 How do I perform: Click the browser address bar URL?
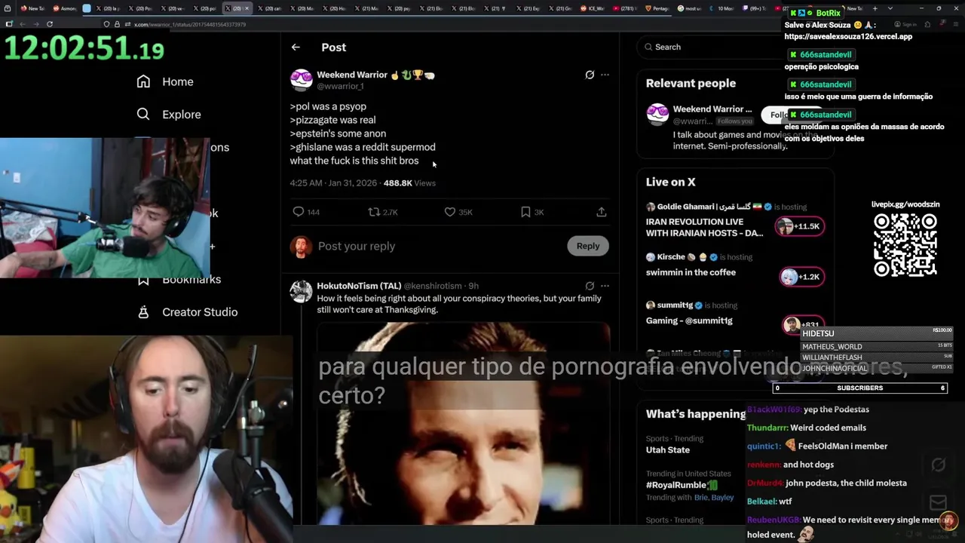coord(190,24)
